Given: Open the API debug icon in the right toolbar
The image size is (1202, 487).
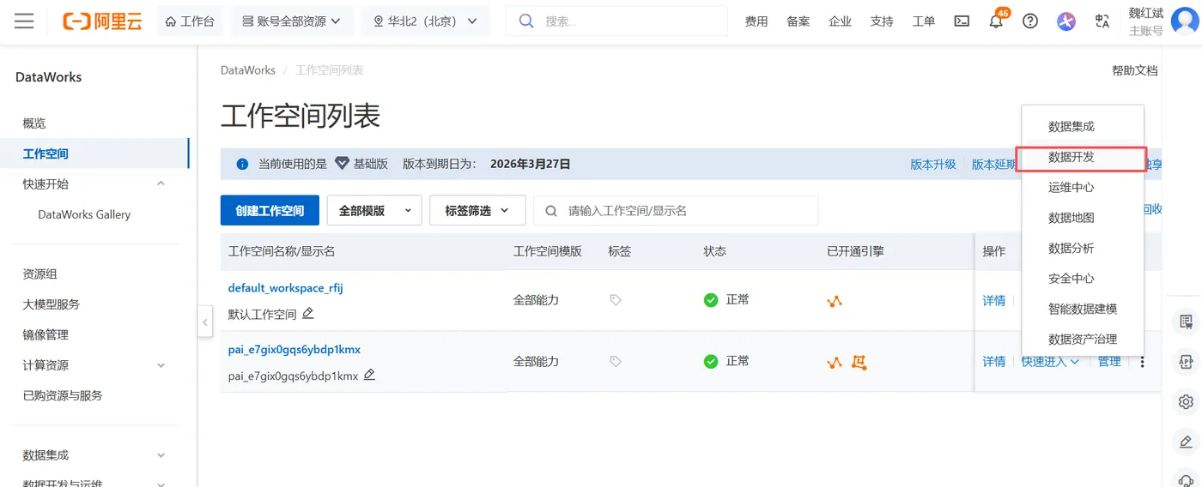Looking at the screenshot, I should 1187,361.
